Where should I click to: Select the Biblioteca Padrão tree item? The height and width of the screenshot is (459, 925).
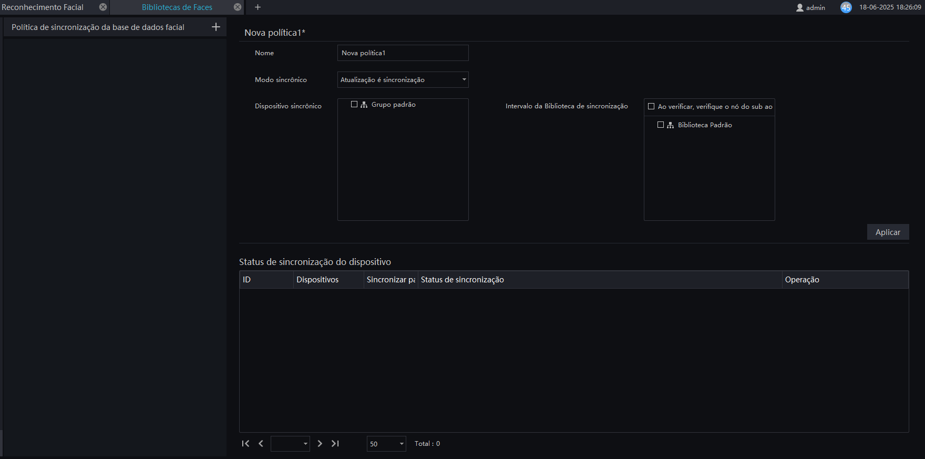click(705, 125)
